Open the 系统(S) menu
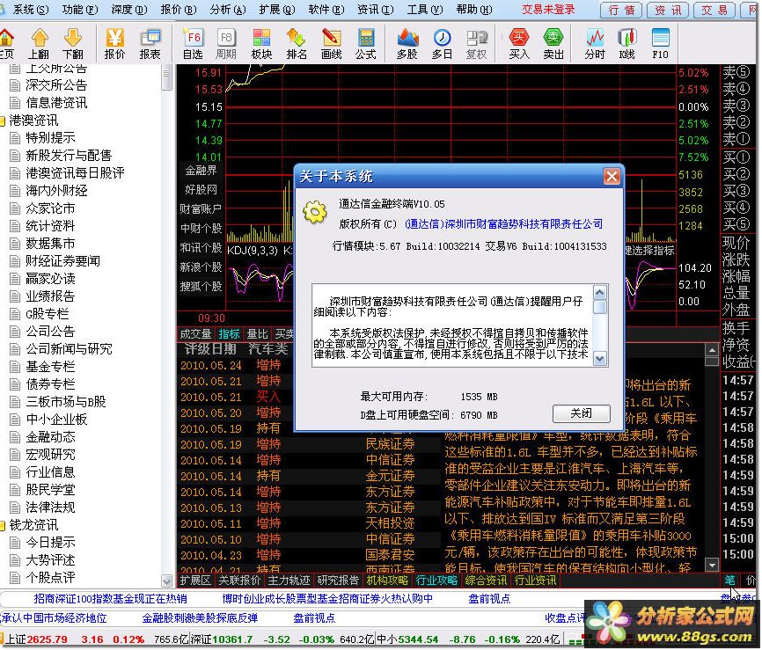The width and height of the screenshot is (762, 650). tap(29, 9)
